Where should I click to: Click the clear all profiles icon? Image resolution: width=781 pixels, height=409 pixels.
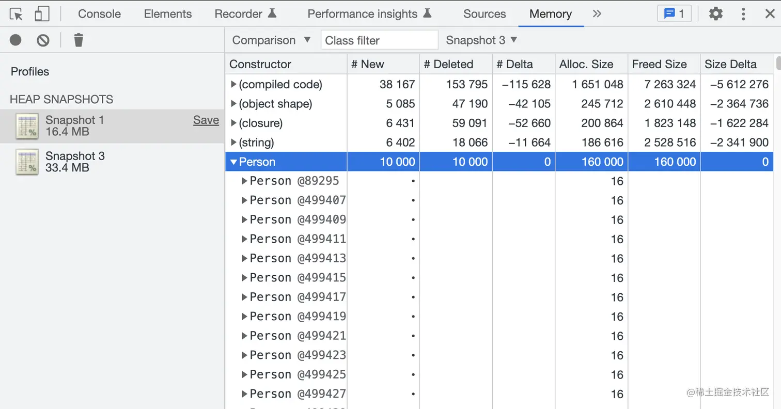point(43,40)
